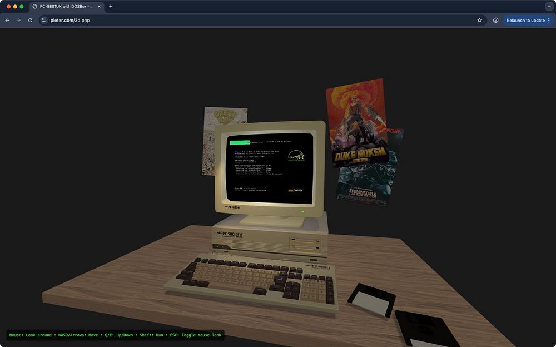This screenshot has width=556, height=347.
Task: Click 'WASD/Arrows: Move' hint text
Action: 78,335
